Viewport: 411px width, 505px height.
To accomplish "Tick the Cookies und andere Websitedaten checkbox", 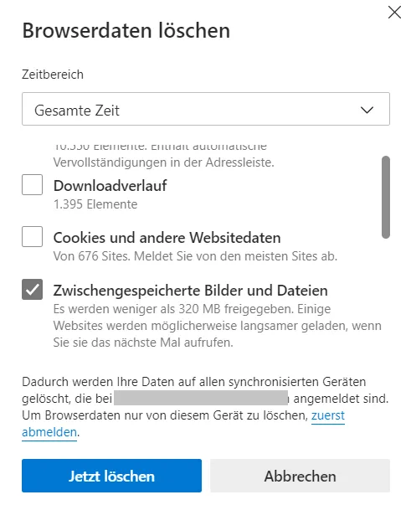I will pos(32,236).
